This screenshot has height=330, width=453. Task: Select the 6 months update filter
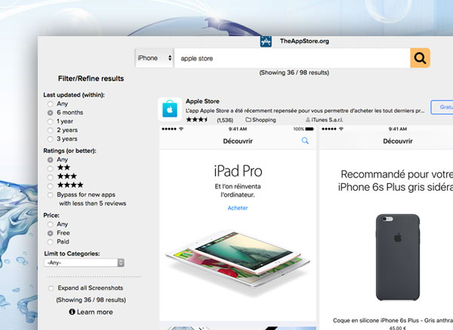pos(51,112)
